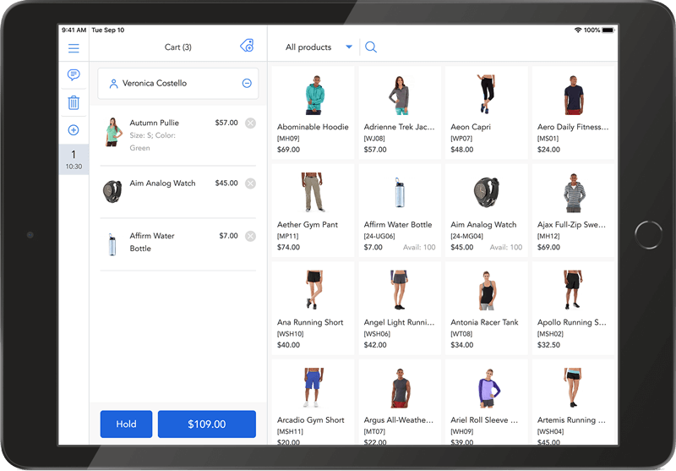Open the discount tag icon in cart header
The image size is (676, 471).
247,47
